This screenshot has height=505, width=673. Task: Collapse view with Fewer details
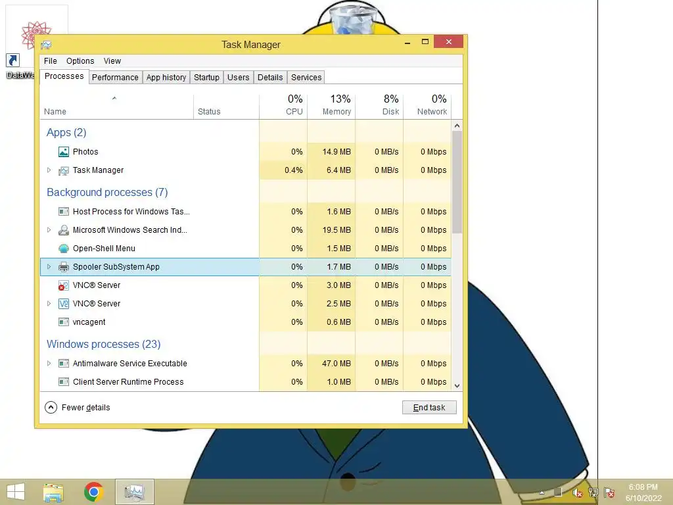click(78, 407)
